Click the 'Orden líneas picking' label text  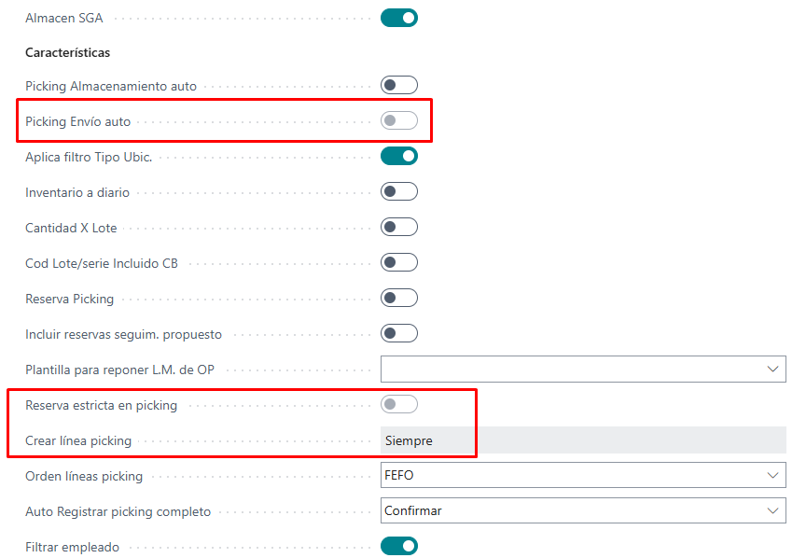click(x=84, y=476)
